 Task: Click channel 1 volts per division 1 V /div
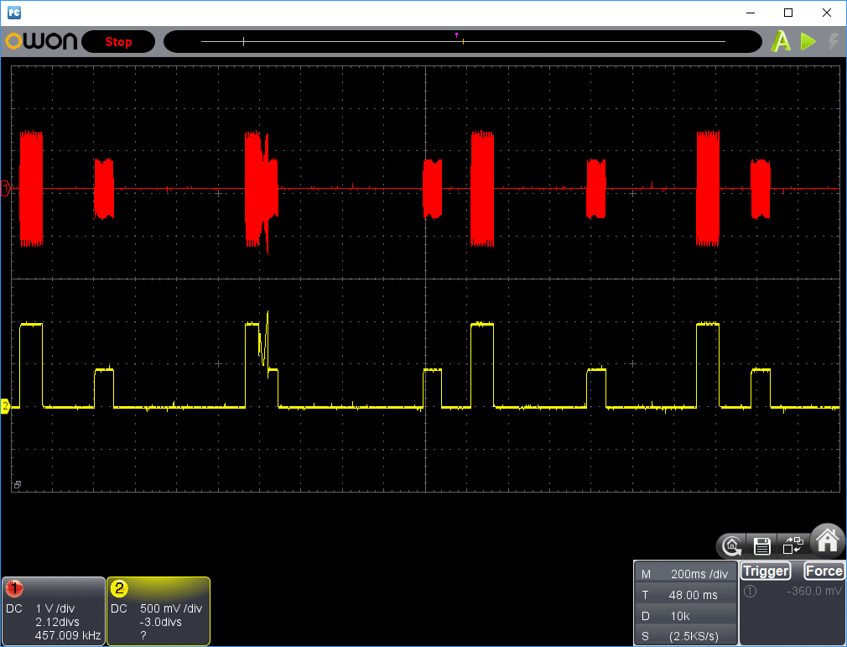pyautogui.click(x=55, y=608)
